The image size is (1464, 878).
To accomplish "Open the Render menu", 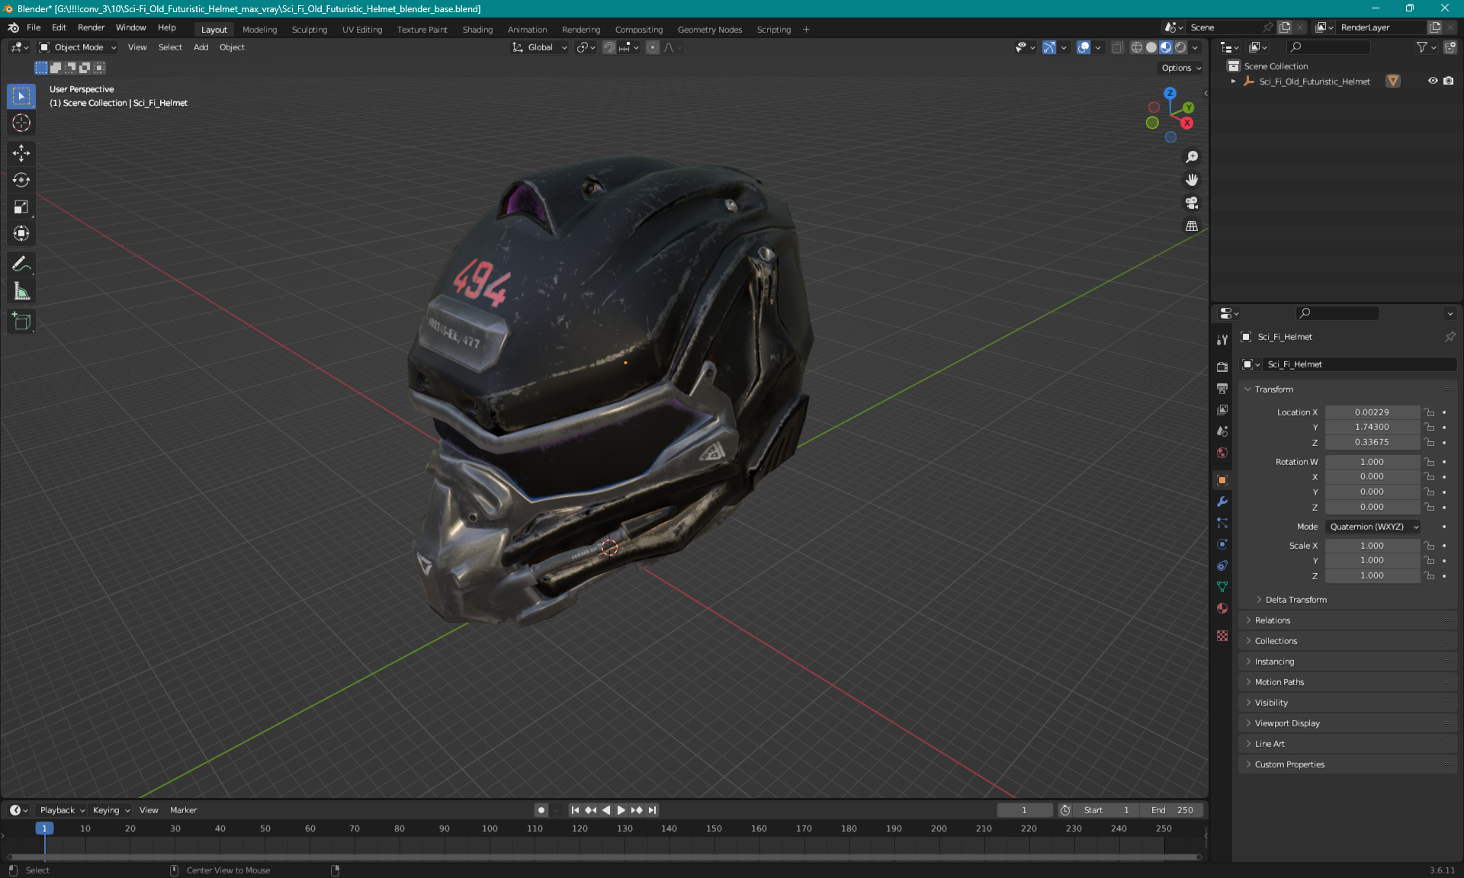I will [91, 27].
